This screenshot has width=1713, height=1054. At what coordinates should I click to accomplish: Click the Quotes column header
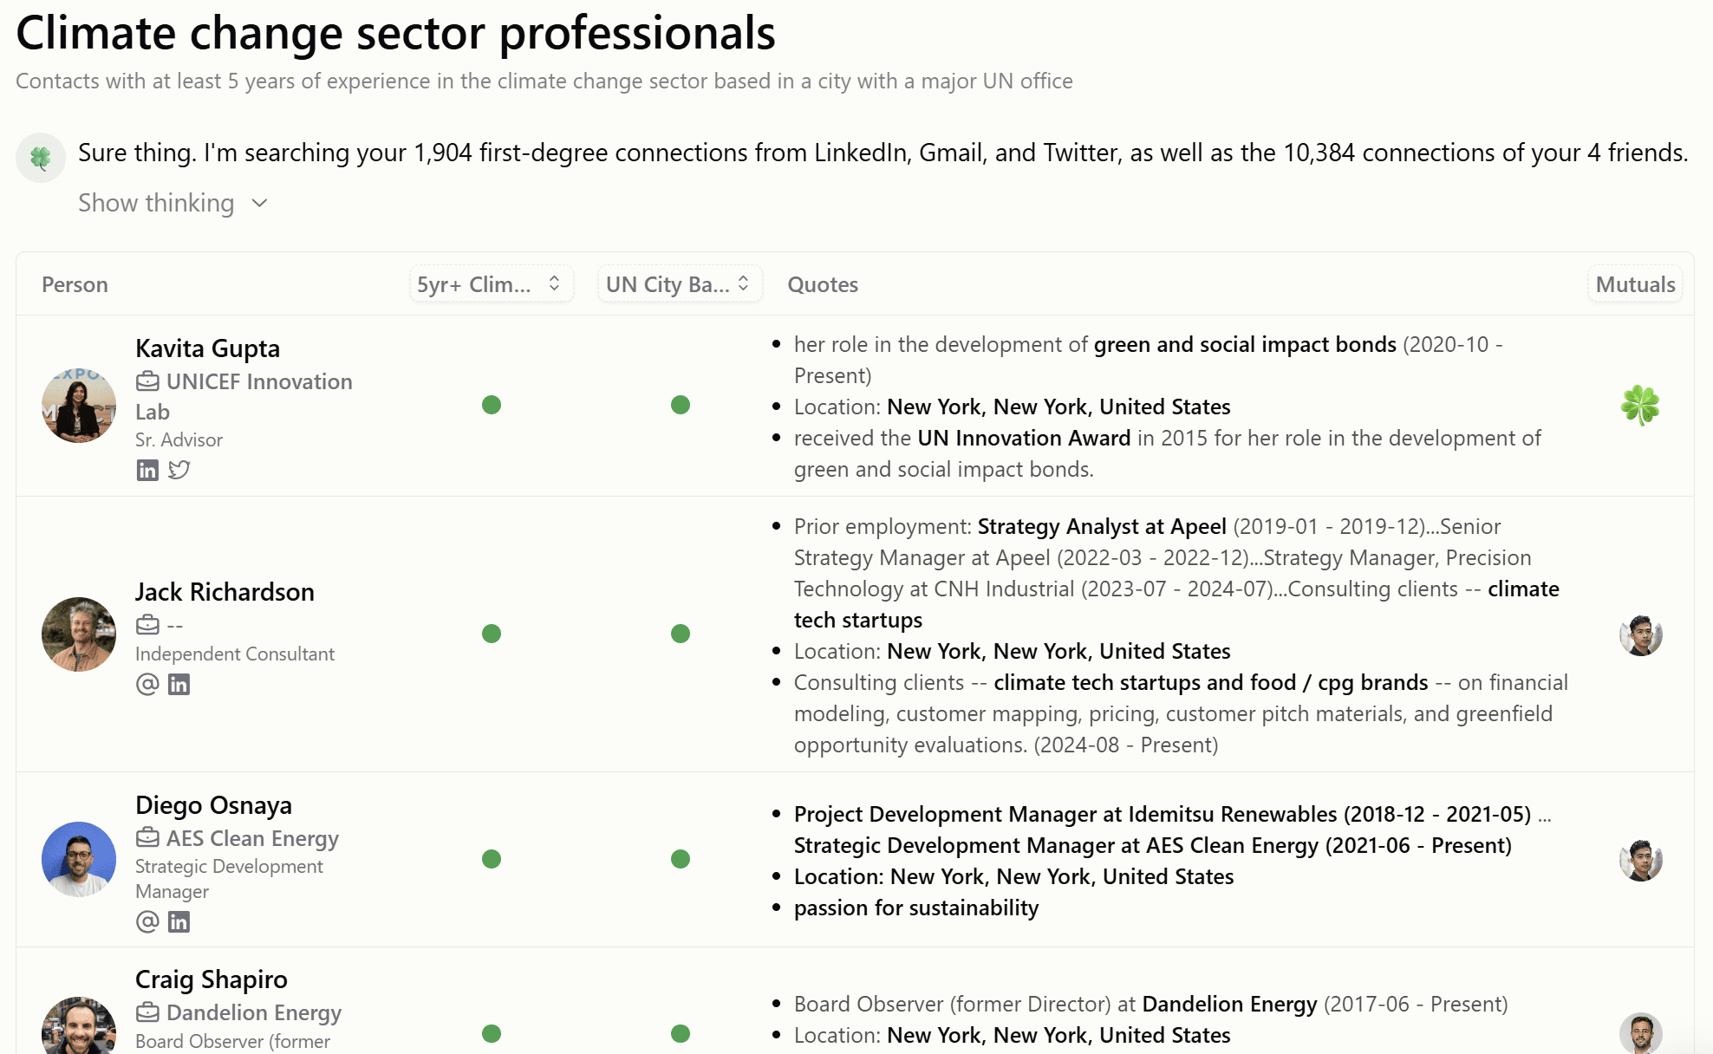[x=823, y=284]
